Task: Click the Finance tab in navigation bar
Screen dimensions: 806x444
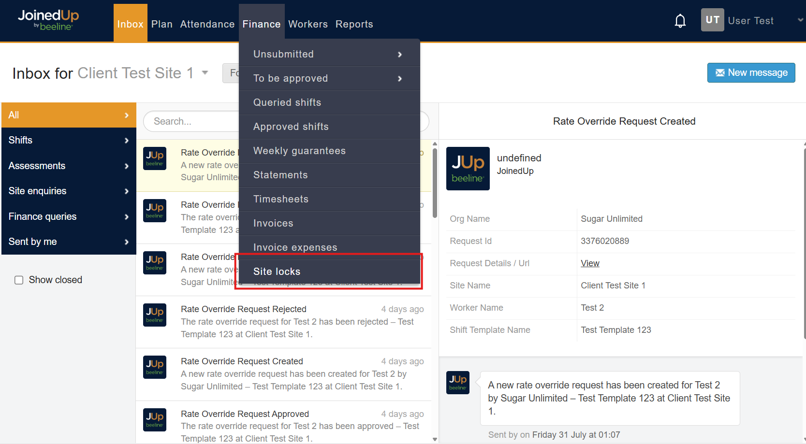Action: pyautogui.click(x=262, y=23)
